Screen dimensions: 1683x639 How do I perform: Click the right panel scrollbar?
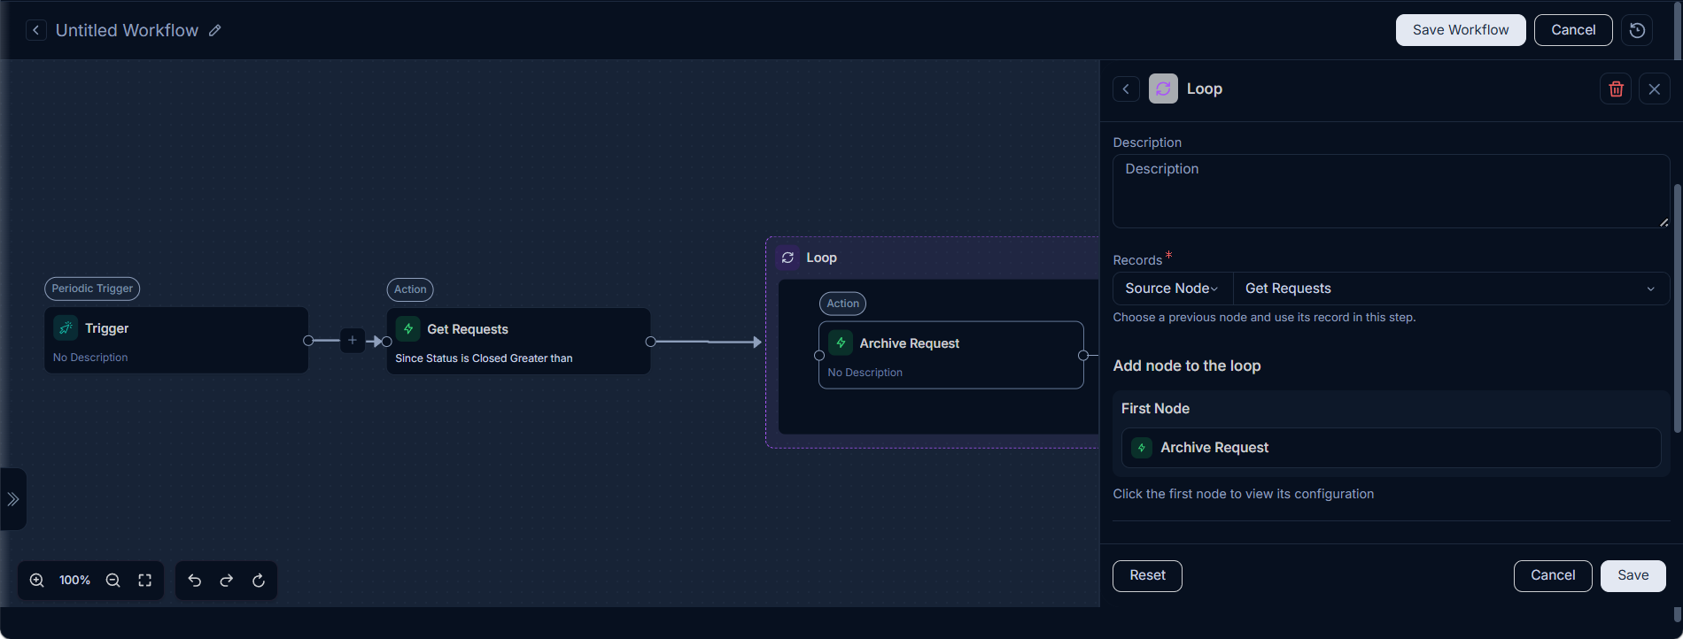(1677, 308)
